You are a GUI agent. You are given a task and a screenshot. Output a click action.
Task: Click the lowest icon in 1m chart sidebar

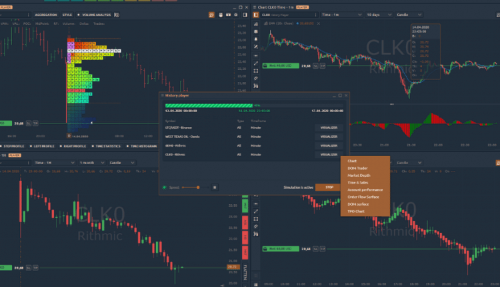click(256, 86)
